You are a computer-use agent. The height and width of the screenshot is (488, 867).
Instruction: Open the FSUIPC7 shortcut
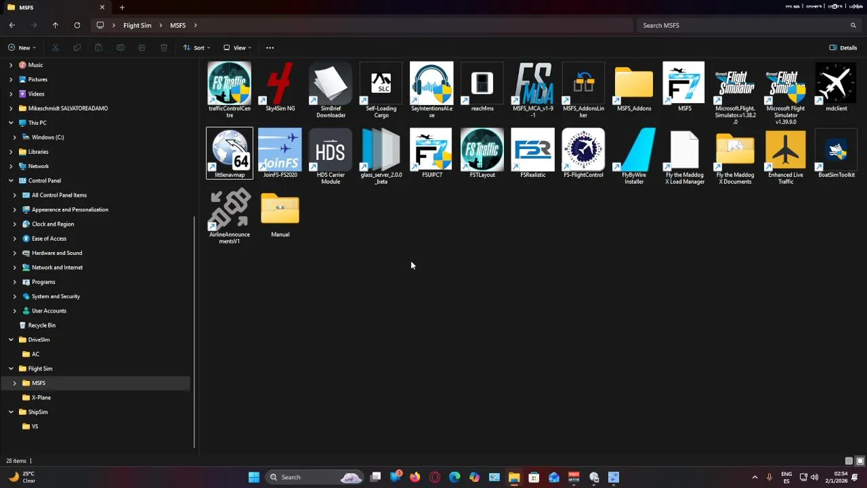(431, 153)
